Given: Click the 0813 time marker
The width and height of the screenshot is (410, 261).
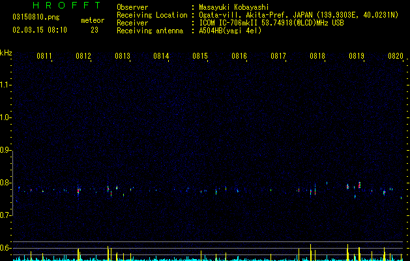Looking at the screenshot, I should point(123,56).
